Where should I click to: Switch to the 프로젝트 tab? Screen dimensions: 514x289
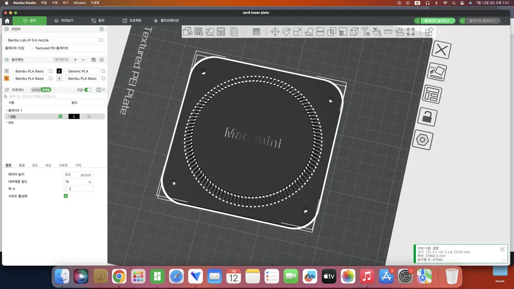132,21
